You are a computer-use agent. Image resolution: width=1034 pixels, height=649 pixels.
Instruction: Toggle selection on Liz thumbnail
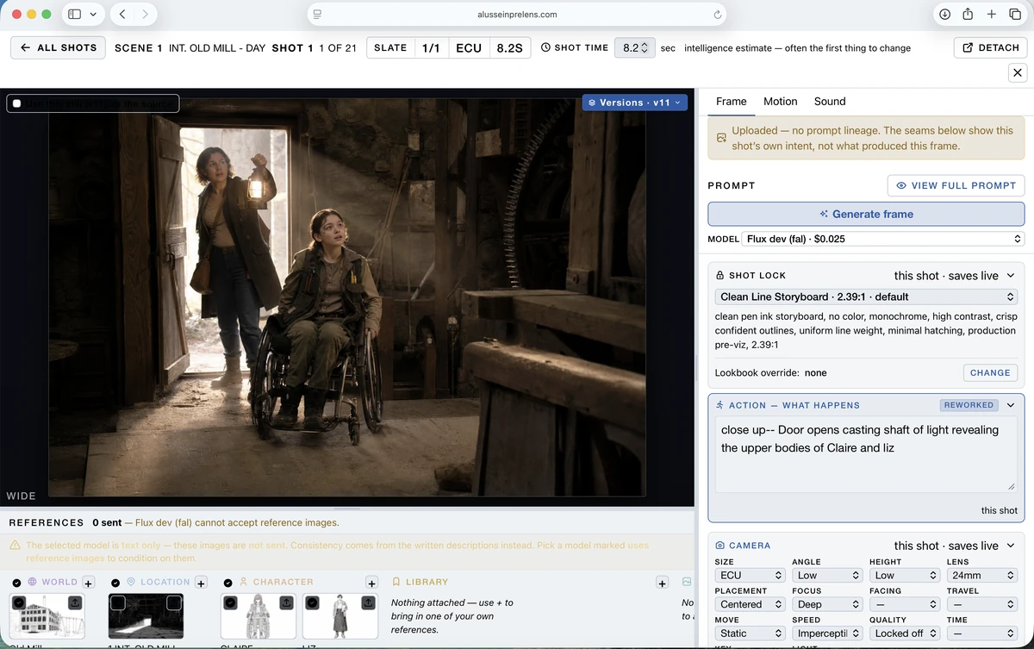pyautogui.click(x=312, y=602)
